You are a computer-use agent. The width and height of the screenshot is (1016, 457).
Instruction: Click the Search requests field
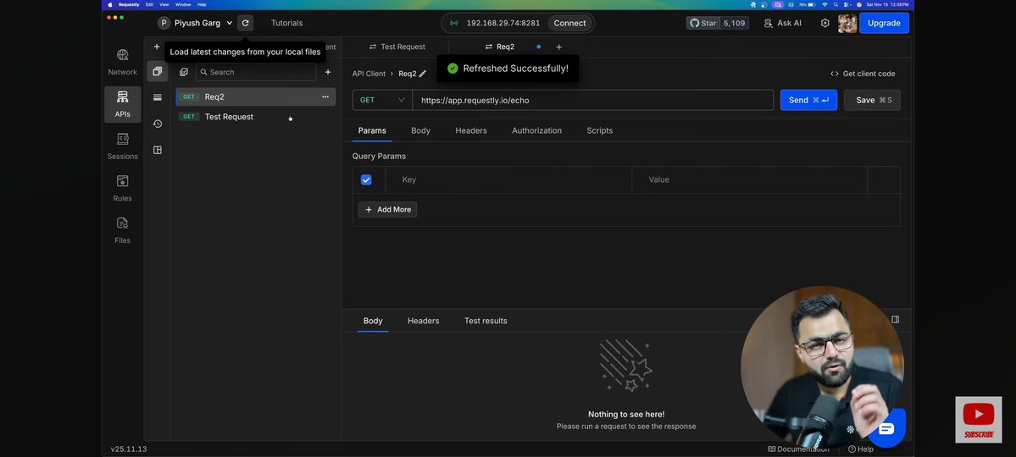(x=256, y=72)
